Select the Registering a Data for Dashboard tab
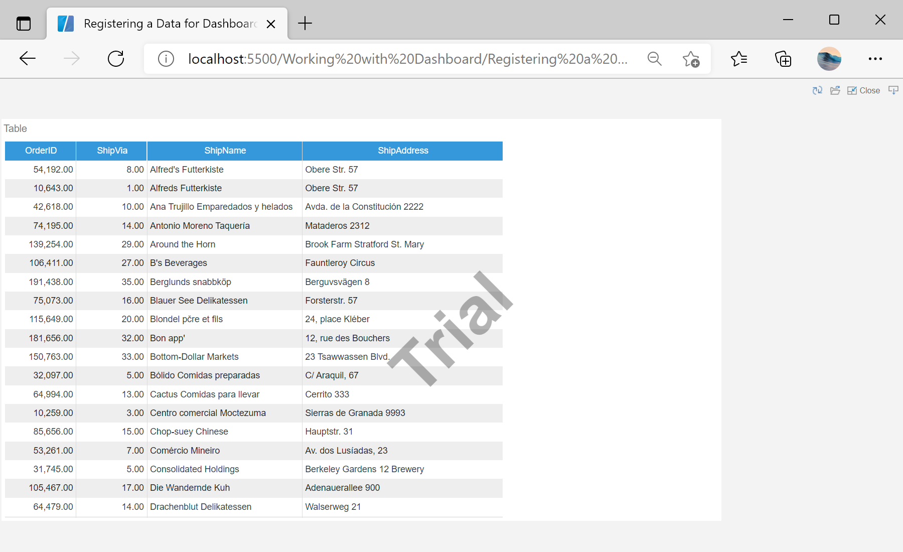 [166, 23]
